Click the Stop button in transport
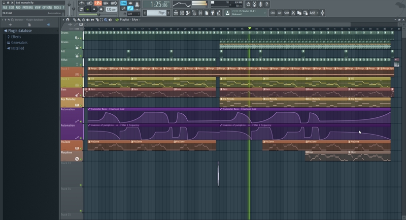406x220 pixels. pos(94,9)
